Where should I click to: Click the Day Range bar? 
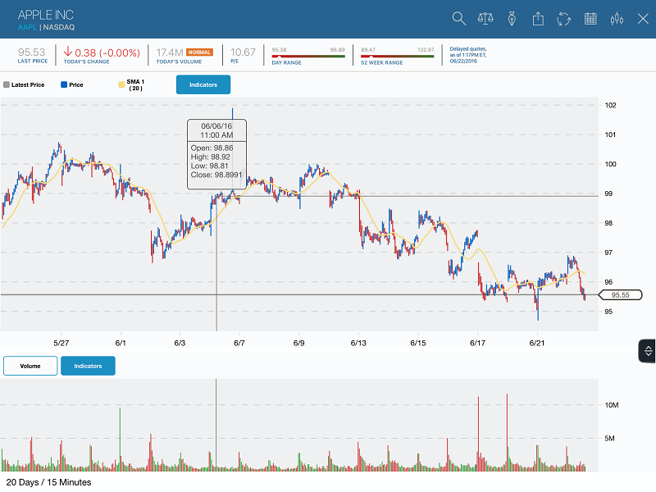[308, 57]
